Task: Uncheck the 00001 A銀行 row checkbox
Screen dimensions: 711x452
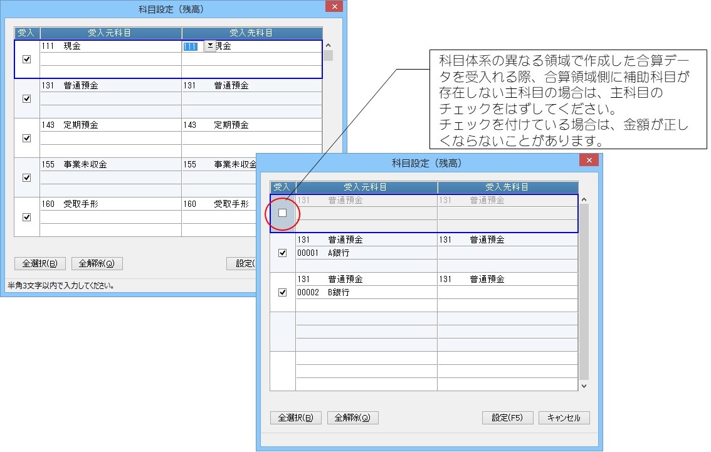Action: coord(283,253)
